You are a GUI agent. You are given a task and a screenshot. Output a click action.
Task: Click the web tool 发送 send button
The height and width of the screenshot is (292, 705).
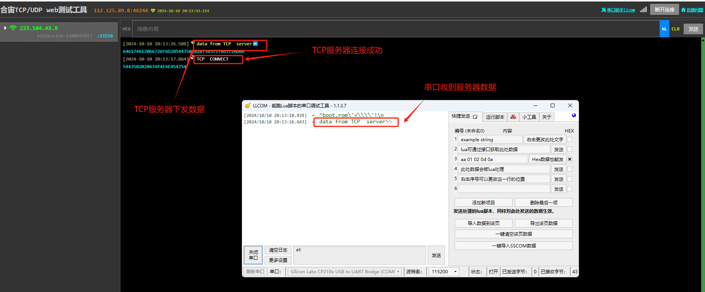693,29
